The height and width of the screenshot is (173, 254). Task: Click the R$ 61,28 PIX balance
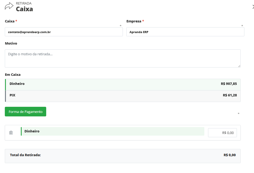coord(230,95)
